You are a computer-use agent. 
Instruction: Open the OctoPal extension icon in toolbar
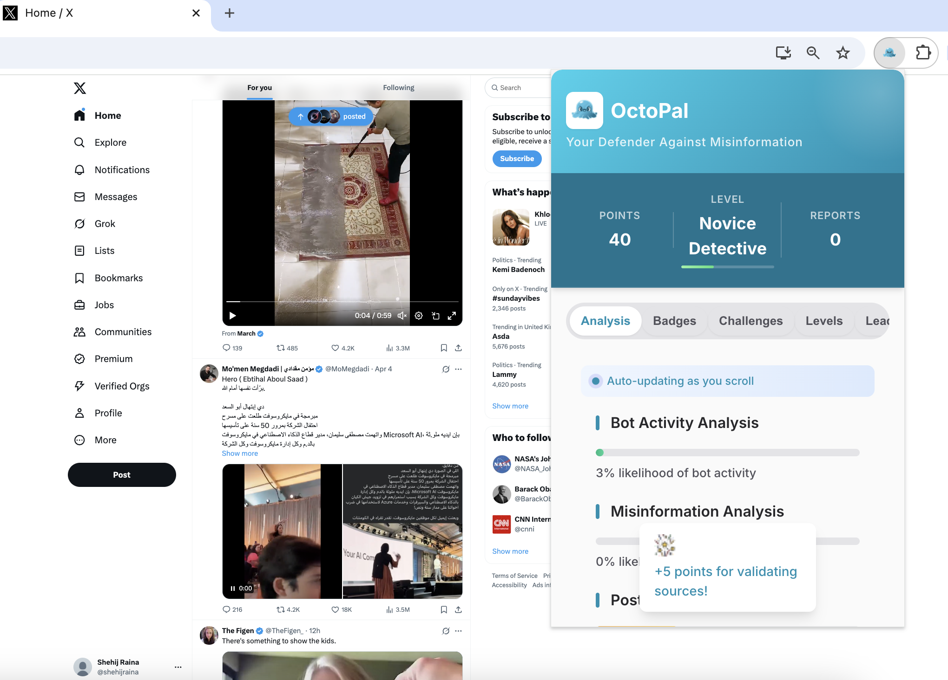(889, 53)
